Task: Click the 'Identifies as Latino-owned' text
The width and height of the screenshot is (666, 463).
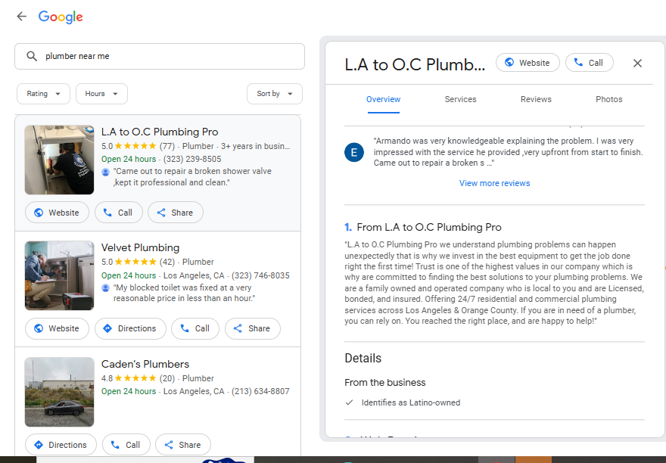Action: pos(411,402)
